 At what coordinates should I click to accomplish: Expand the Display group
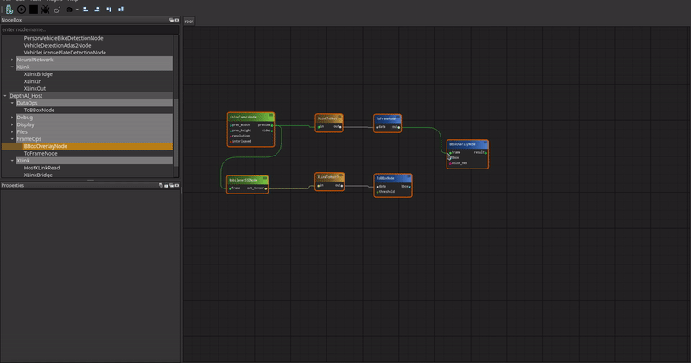pos(12,124)
